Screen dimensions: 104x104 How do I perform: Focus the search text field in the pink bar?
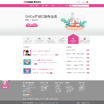point(82,6)
